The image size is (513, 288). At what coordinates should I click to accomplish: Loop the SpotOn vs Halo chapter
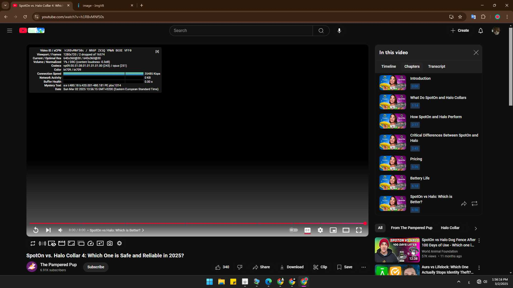tap(474, 204)
